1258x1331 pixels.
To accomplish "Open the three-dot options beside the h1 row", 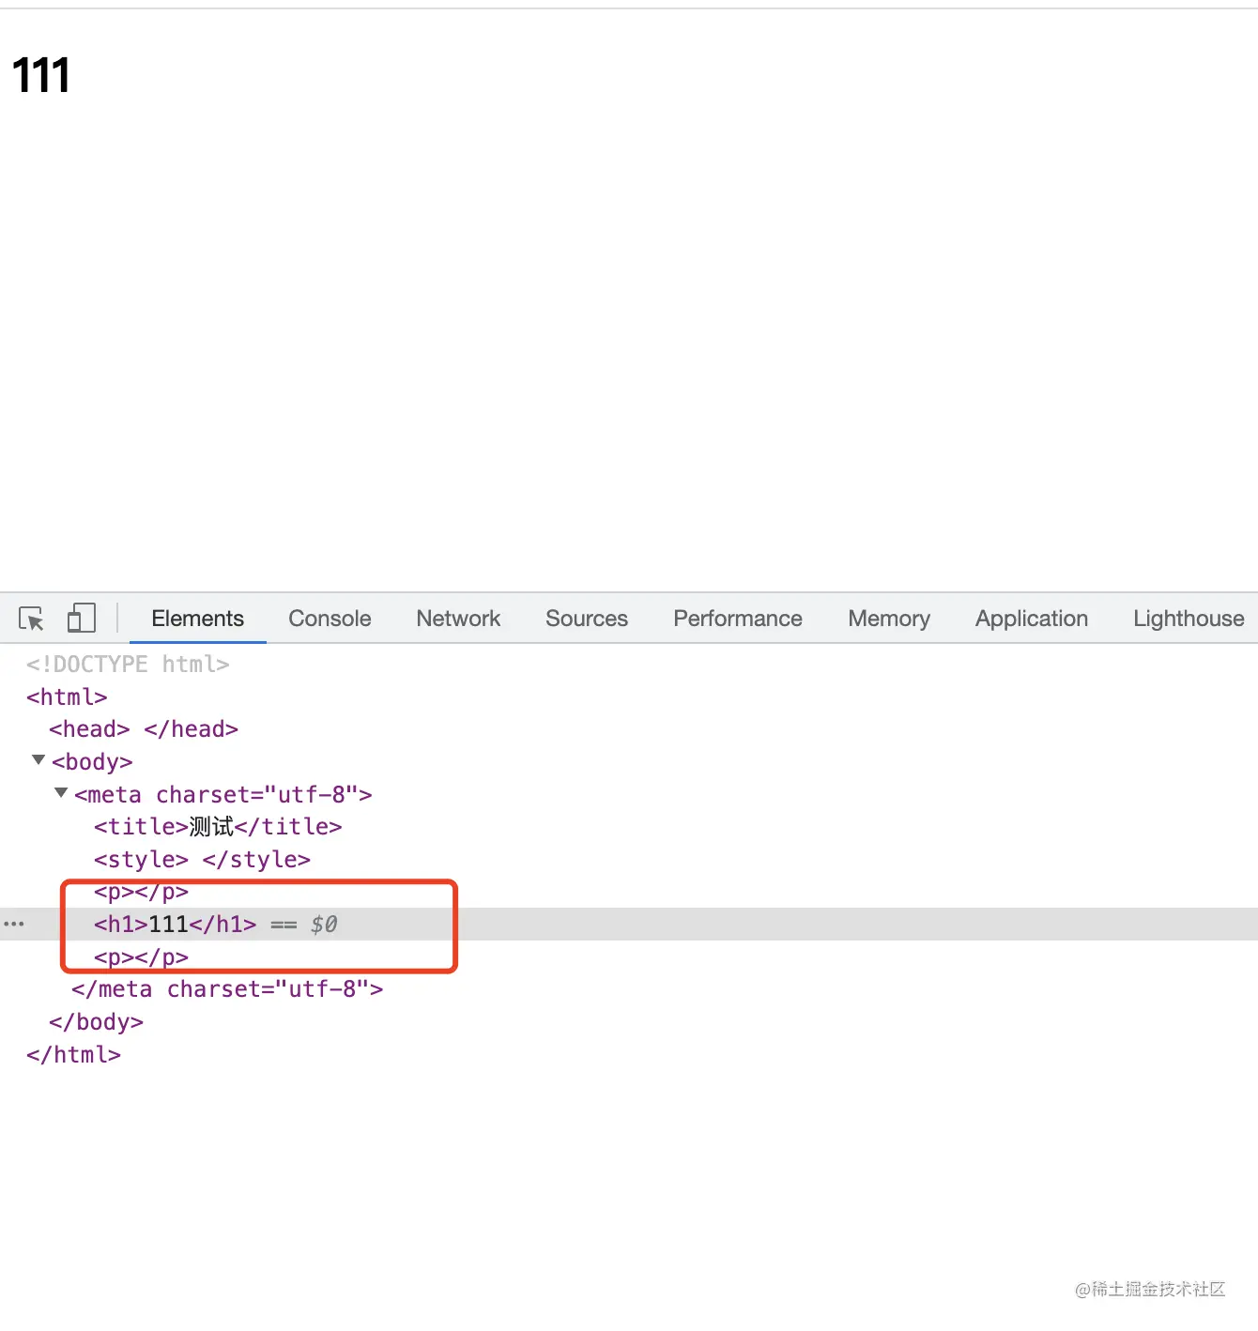I will pyautogui.click(x=14, y=925).
